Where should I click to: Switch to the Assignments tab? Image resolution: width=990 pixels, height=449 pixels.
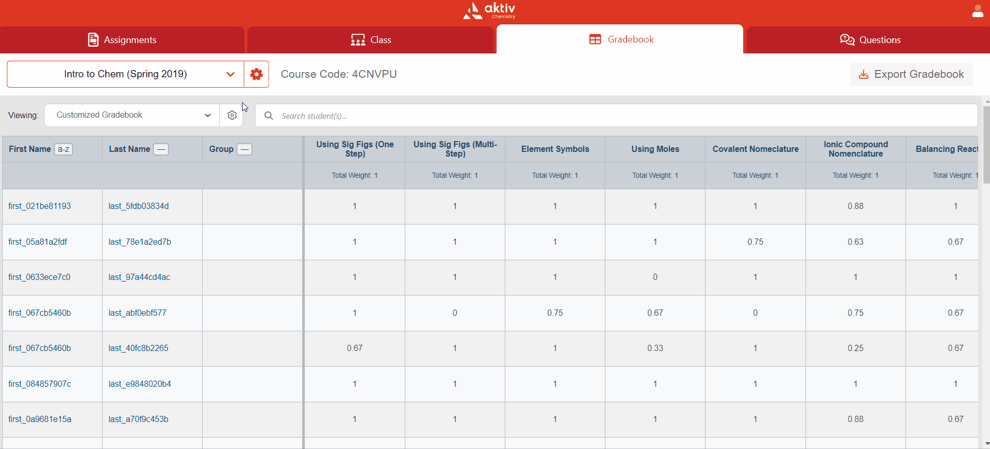(x=122, y=40)
